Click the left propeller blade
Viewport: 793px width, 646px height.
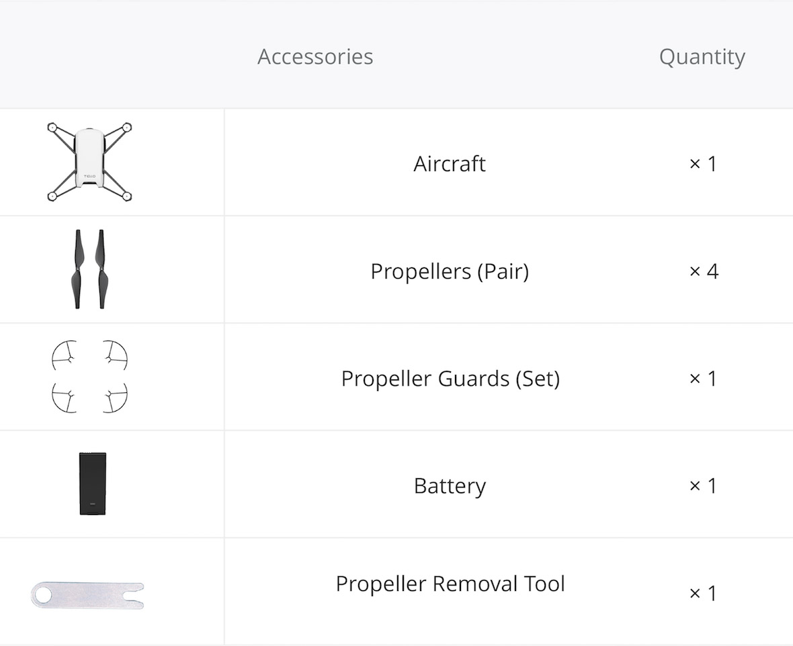[78, 269]
